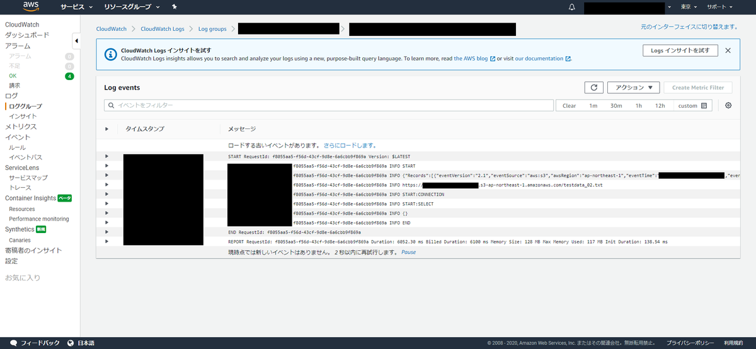Expand the END RequestId log row

click(x=106, y=232)
